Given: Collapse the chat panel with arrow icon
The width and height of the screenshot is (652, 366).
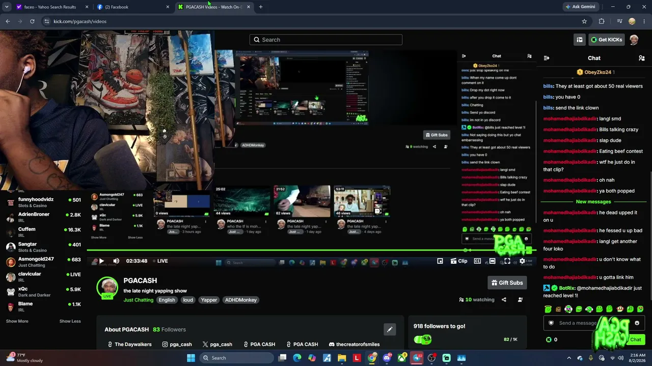Looking at the screenshot, I should 547,58.
